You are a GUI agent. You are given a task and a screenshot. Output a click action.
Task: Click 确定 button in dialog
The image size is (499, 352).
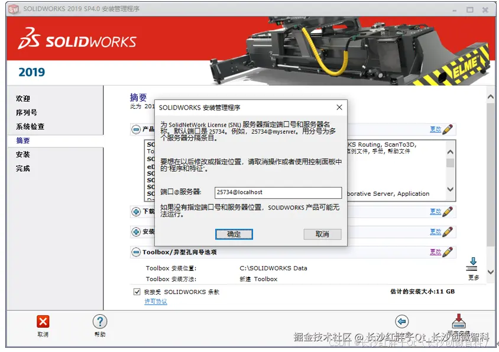(x=234, y=234)
